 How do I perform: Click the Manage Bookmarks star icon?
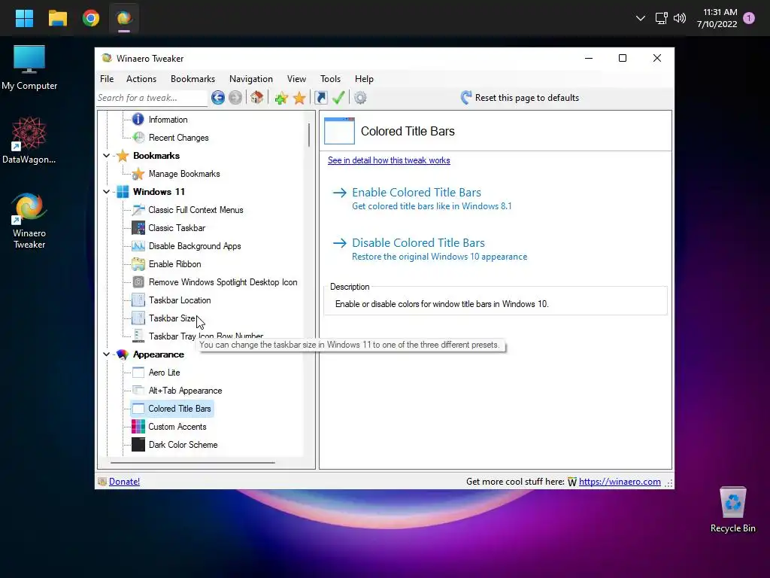click(138, 174)
